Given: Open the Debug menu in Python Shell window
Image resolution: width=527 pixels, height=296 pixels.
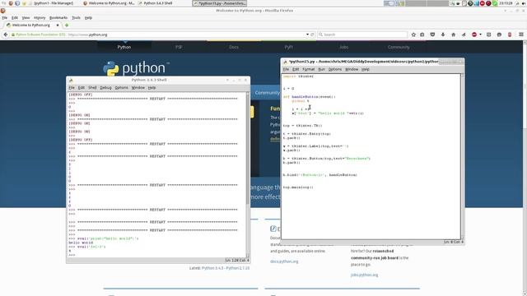Looking at the screenshot, I should (x=105, y=88).
